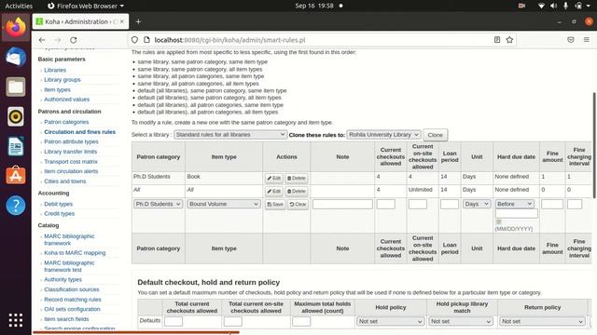Click the page vertical scrollbar
597x335 pixels.
pyautogui.click(x=594, y=145)
